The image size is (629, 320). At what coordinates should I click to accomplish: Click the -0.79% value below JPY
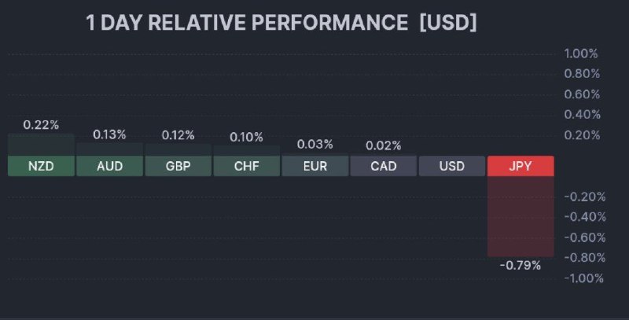coord(520,265)
